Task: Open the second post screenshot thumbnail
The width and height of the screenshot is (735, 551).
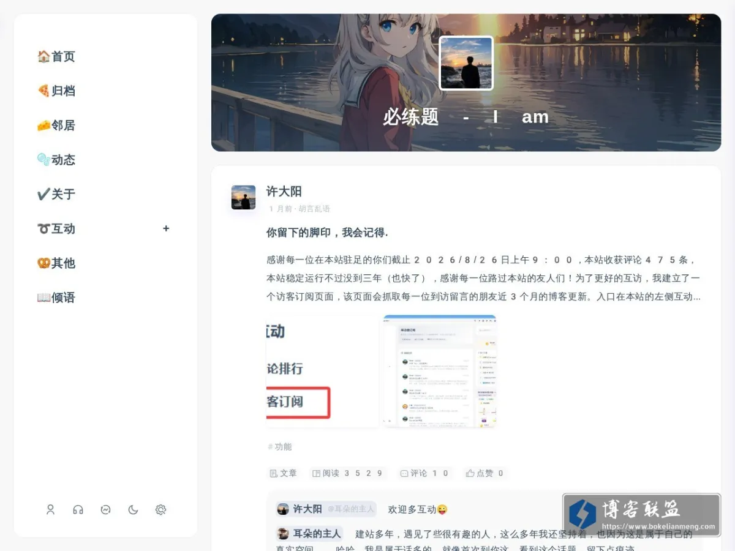Action: [x=440, y=371]
